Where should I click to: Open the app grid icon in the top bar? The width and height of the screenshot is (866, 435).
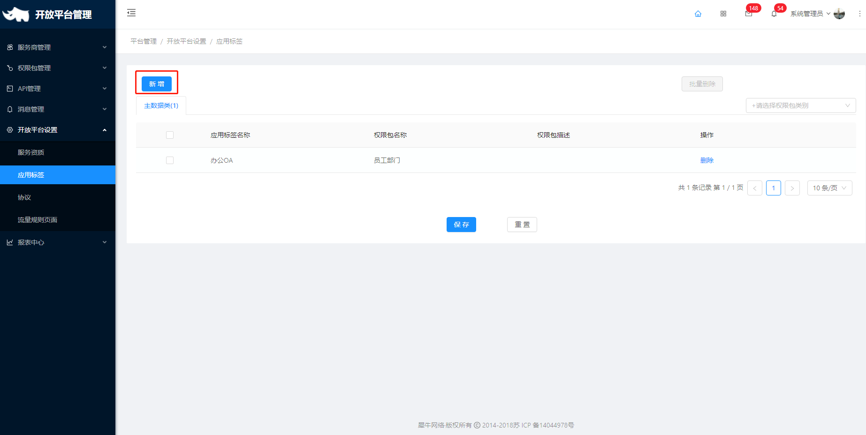(x=723, y=14)
